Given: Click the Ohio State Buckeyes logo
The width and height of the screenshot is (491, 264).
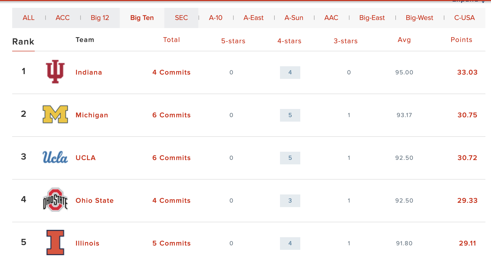Looking at the screenshot, I should pyautogui.click(x=55, y=200).
